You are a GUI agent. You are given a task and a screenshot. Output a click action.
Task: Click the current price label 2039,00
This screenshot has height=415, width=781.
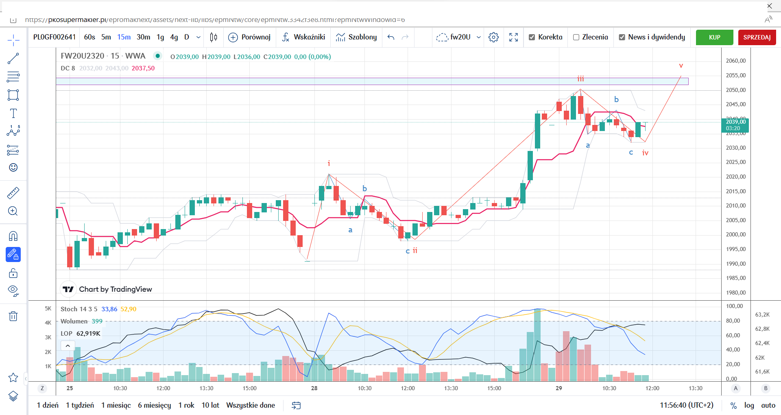point(735,125)
